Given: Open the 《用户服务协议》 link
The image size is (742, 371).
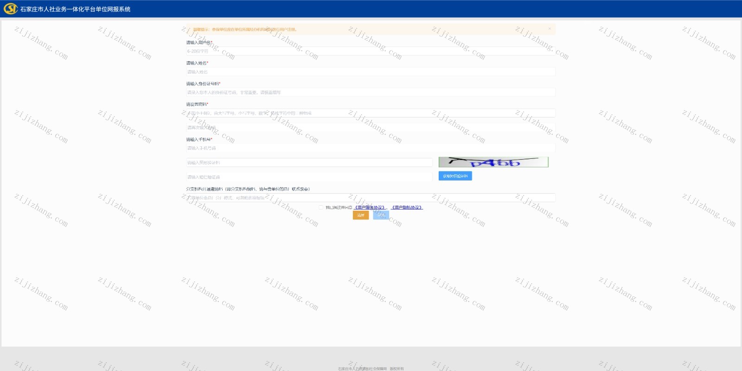Looking at the screenshot, I should click(x=371, y=208).
